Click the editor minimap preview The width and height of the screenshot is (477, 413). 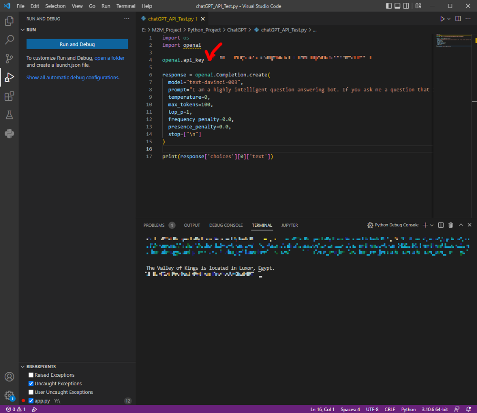[453, 41]
